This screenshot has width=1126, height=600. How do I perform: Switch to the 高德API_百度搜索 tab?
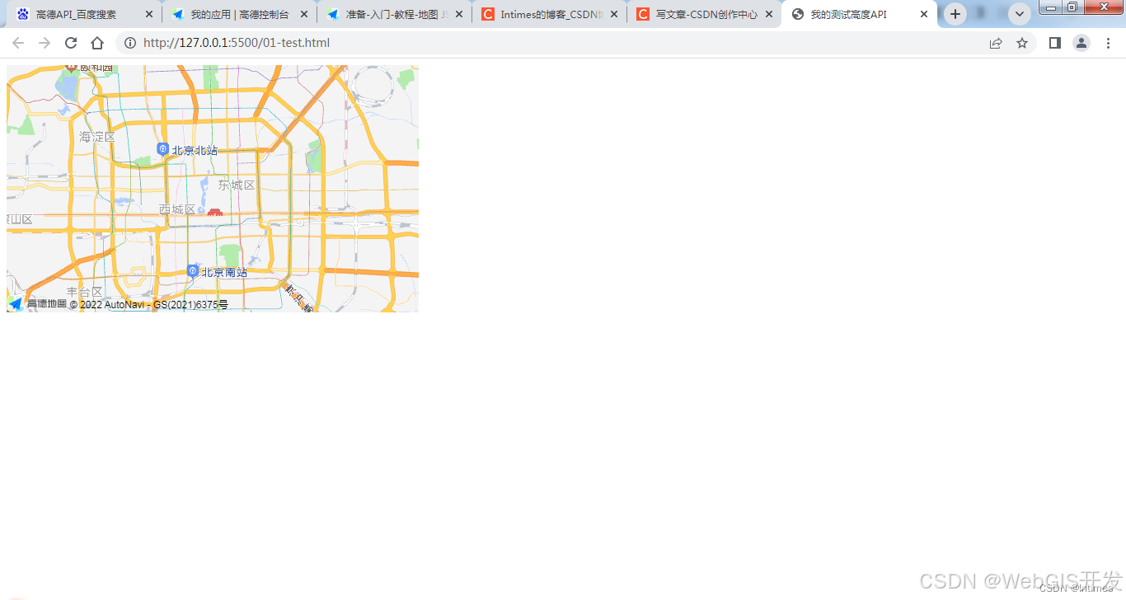tap(74, 14)
